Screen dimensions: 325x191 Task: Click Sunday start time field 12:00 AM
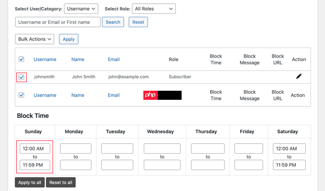[35, 149]
